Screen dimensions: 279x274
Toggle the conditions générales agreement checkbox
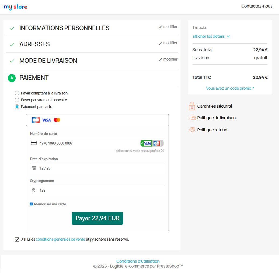click(x=17, y=239)
